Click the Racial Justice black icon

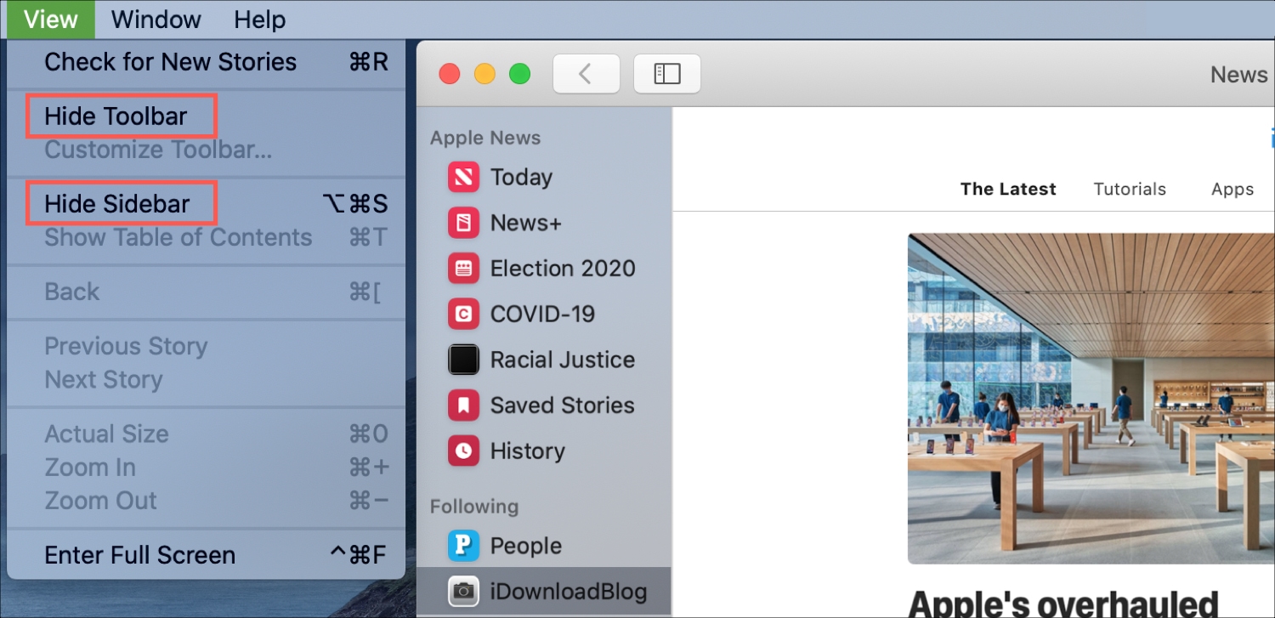[x=464, y=360]
